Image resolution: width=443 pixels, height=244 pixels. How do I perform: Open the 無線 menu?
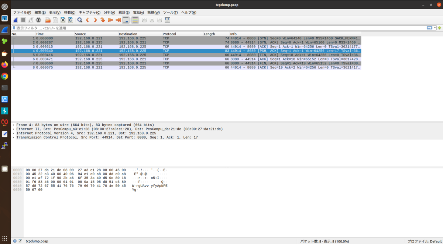[153, 12]
